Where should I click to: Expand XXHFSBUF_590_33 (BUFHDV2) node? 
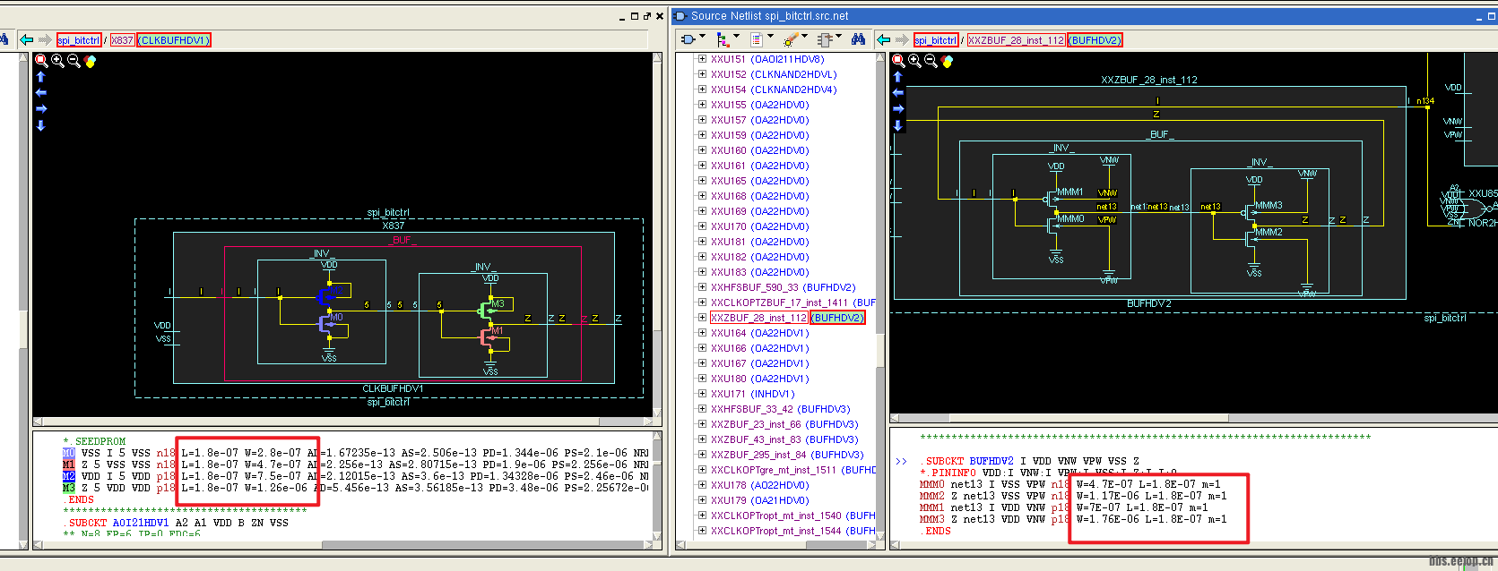click(x=702, y=287)
